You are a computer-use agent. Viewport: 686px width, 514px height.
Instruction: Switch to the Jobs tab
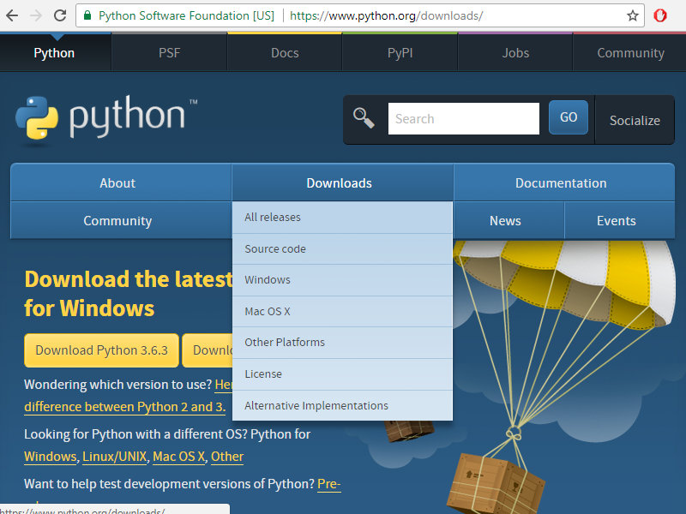(515, 53)
